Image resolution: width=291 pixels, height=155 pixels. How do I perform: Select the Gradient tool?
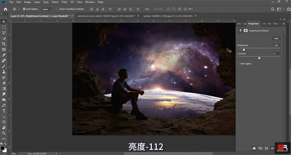pyautogui.click(x=4, y=88)
